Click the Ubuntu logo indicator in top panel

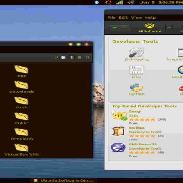[108, 2]
